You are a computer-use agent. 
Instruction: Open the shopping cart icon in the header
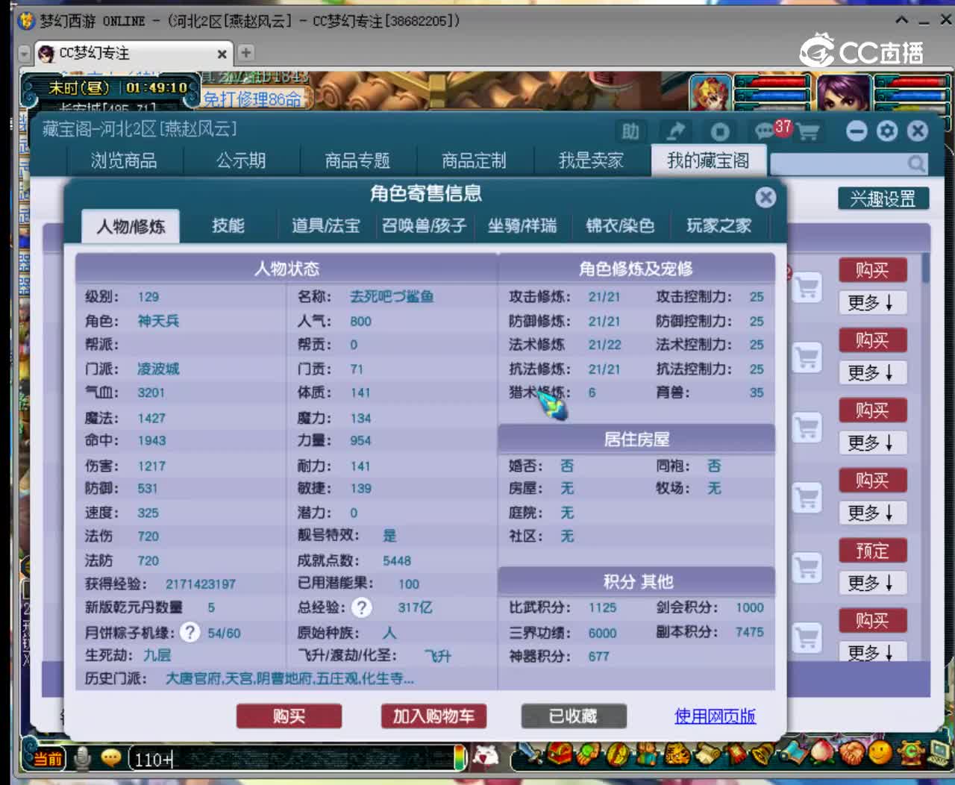click(808, 132)
